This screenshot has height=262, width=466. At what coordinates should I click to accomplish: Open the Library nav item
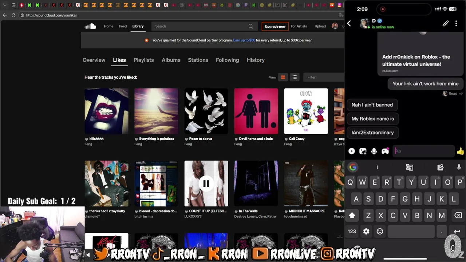coord(138,26)
